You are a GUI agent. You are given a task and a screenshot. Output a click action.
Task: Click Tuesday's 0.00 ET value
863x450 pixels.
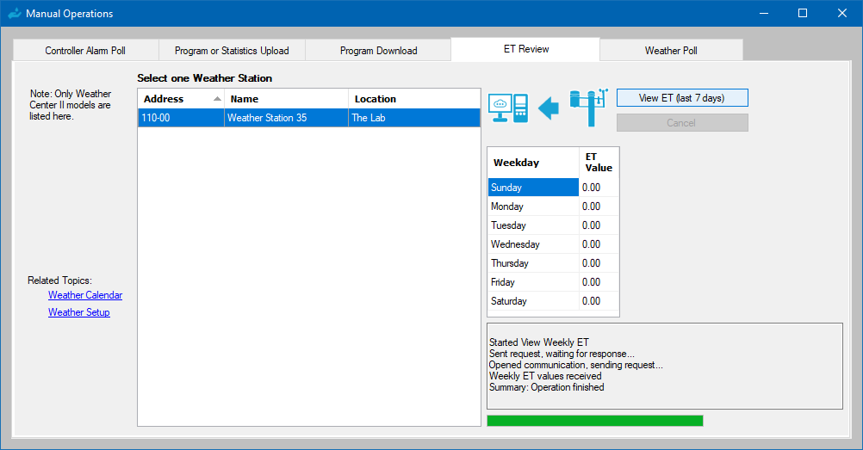pyautogui.click(x=599, y=225)
